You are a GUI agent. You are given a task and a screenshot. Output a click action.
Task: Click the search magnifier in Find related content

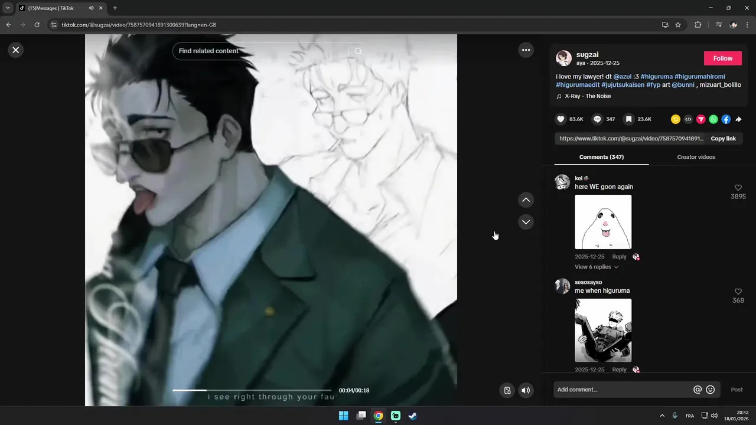pyautogui.click(x=358, y=51)
